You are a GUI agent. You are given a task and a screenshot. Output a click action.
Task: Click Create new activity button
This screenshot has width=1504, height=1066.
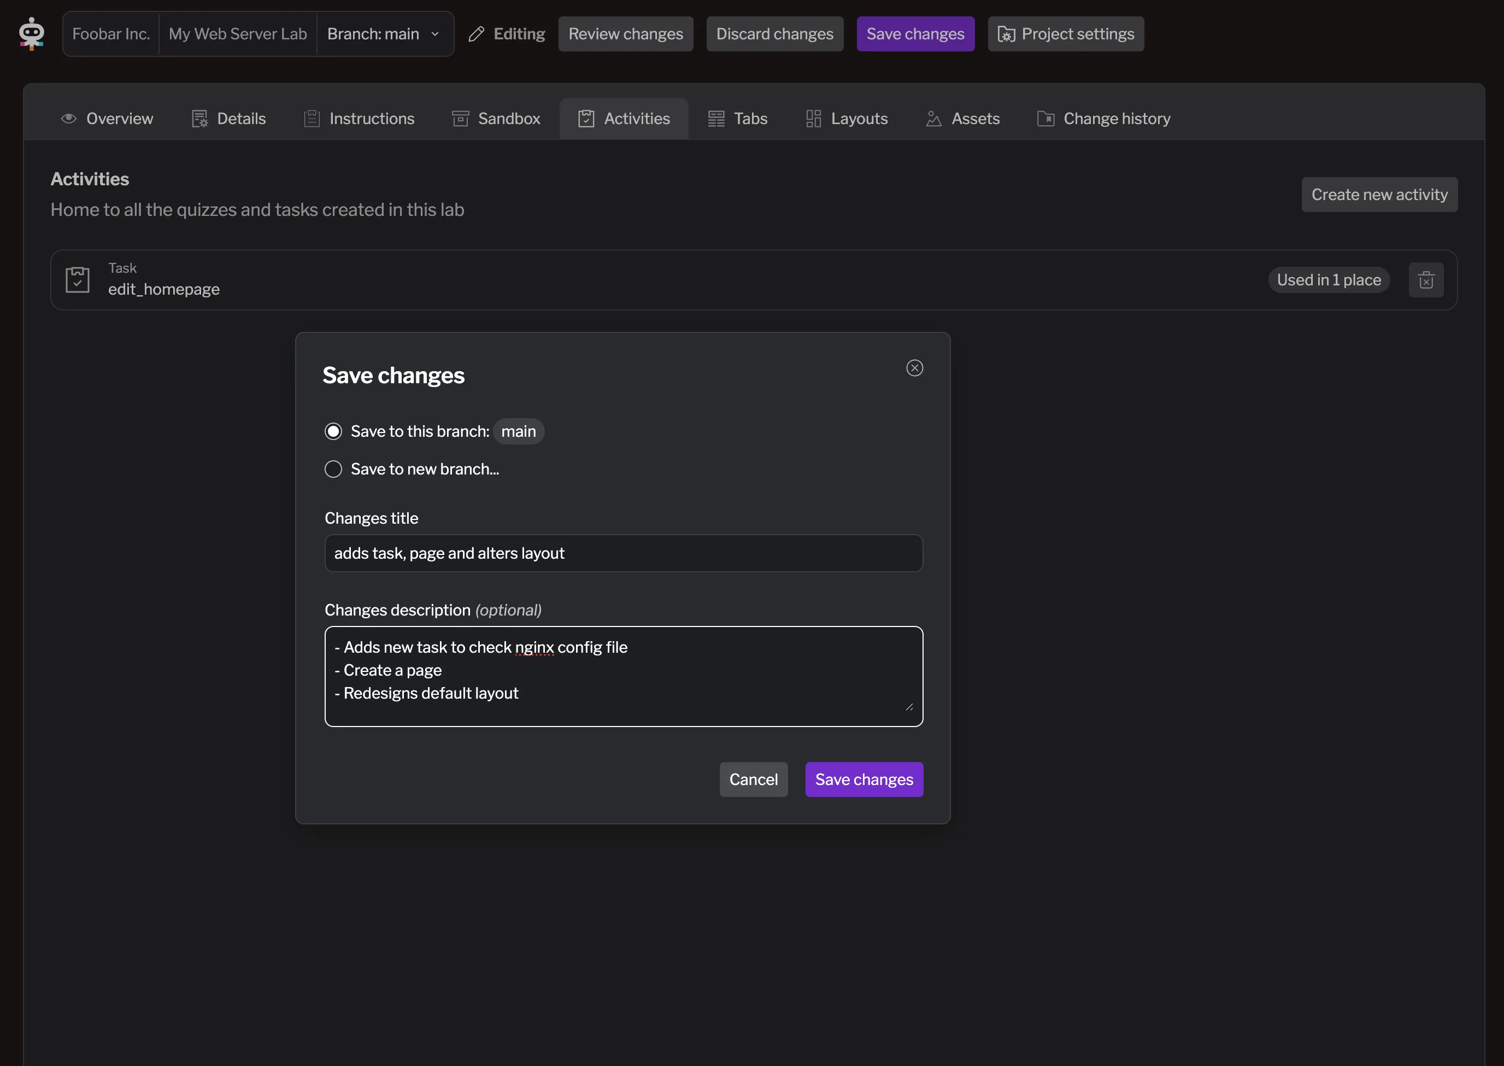[x=1379, y=195]
